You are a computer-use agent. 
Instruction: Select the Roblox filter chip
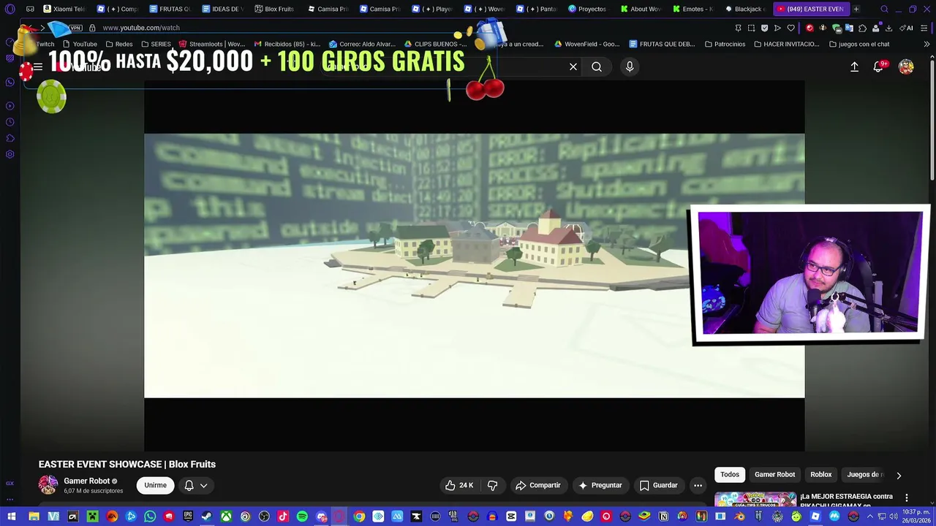(x=820, y=475)
